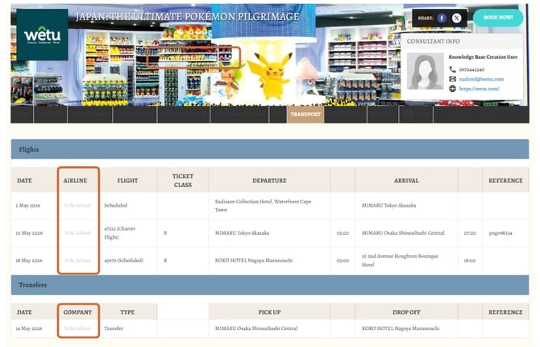Share itinerary via X icon

pos(456,18)
